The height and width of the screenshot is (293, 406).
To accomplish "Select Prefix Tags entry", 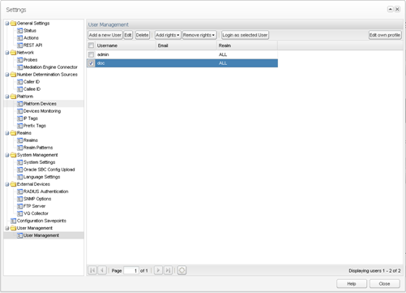I will tap(35, 126).
